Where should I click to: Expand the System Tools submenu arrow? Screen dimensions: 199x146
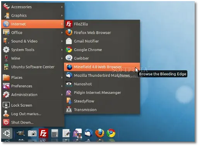[x=62, y=50]
